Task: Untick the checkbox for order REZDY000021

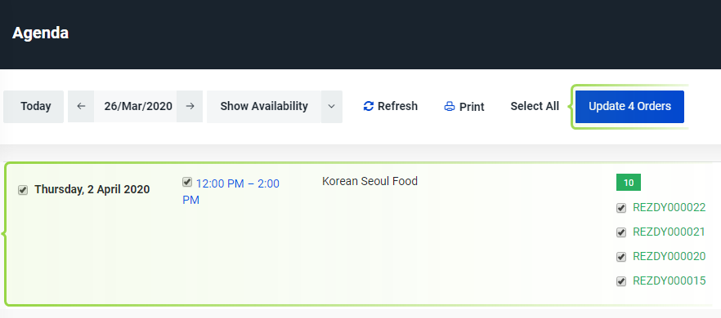Action: coord(621,232)
